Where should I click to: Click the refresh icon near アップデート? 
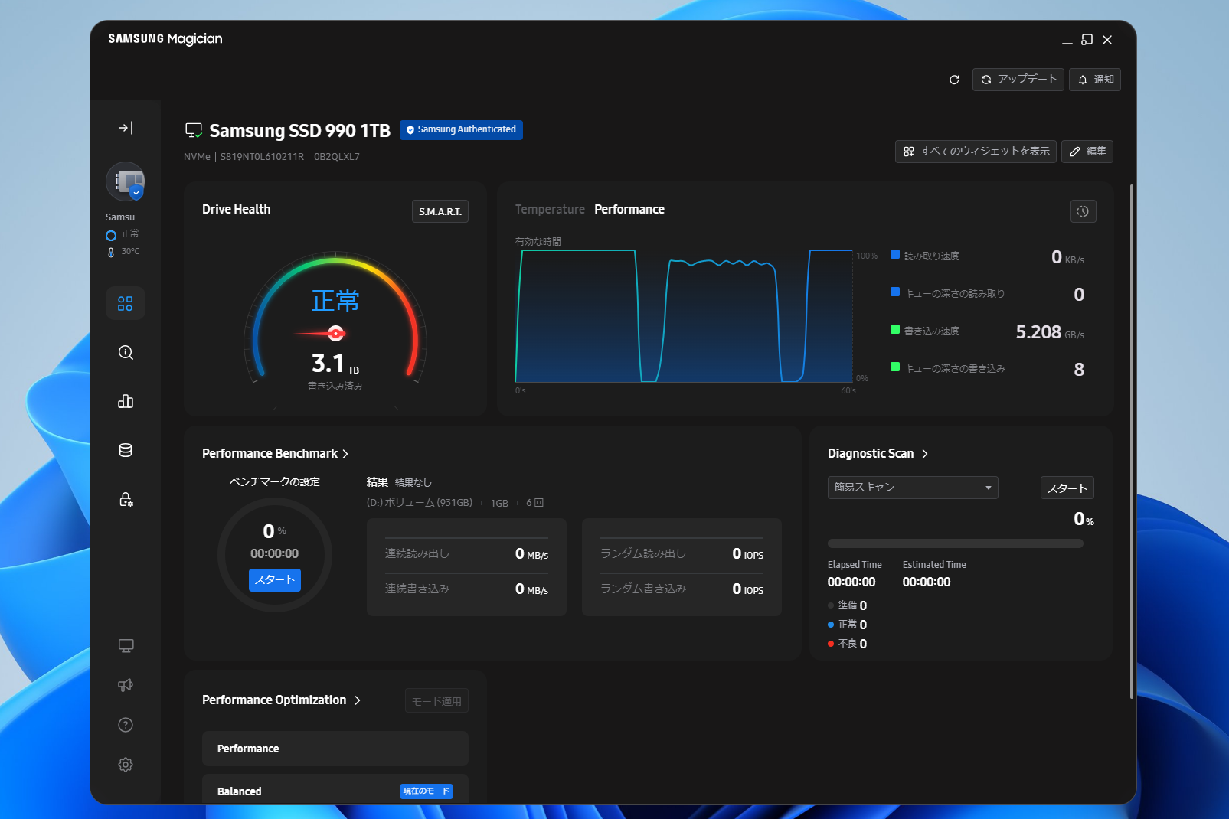[954, 80]
